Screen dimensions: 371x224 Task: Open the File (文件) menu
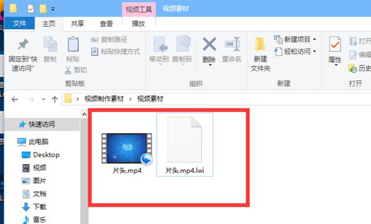(x=19, y=23)
